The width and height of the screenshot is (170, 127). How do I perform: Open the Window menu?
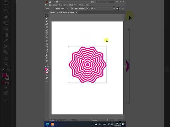tap(81, 5)
